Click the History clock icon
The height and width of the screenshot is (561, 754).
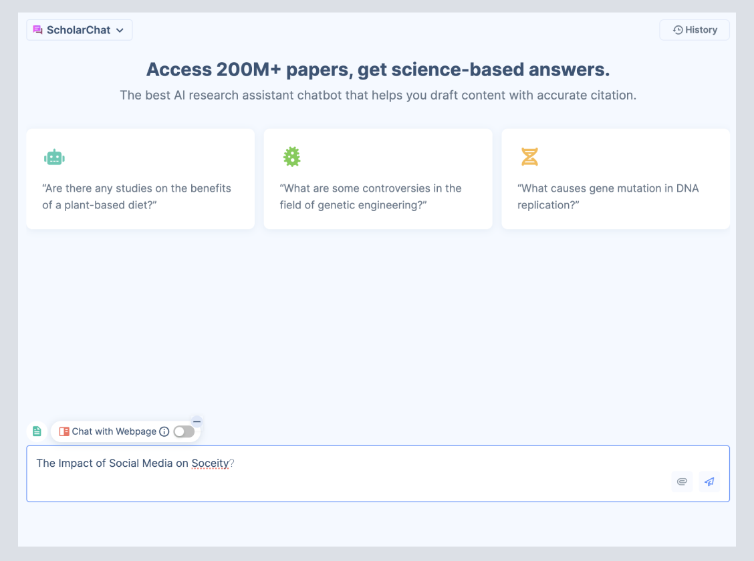pos(678,30)
